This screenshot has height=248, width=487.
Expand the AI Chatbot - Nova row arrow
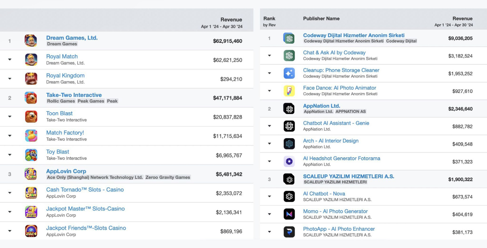coord(269,196)
